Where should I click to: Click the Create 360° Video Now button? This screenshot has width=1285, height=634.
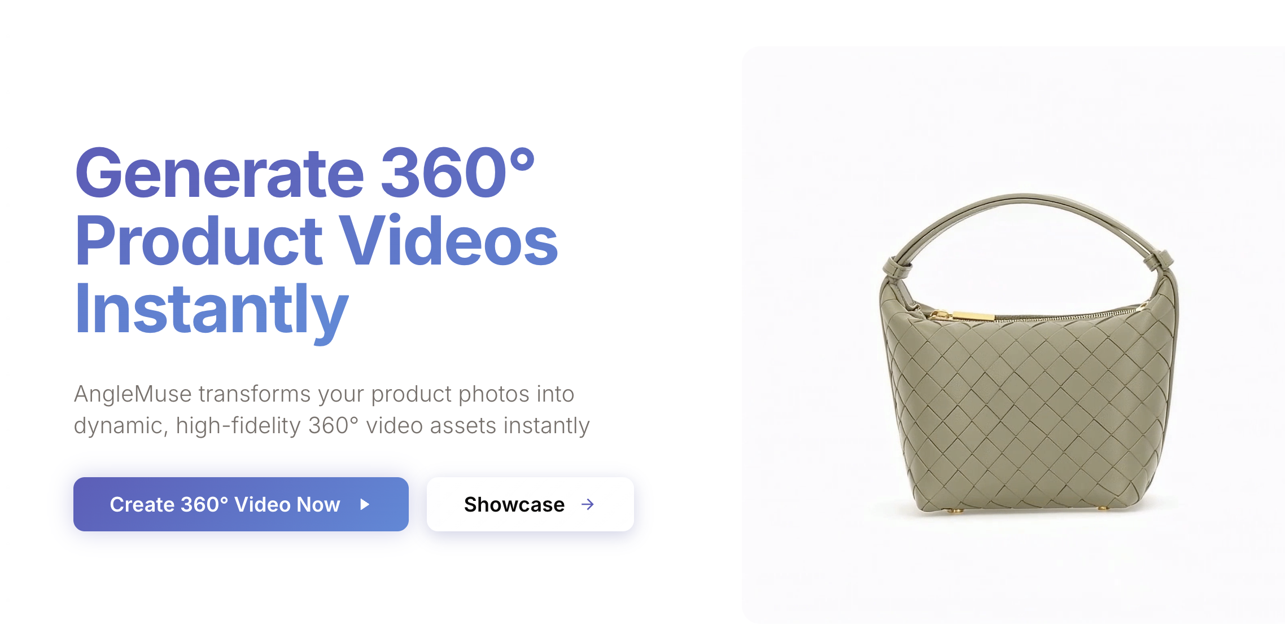coord(241,504)
